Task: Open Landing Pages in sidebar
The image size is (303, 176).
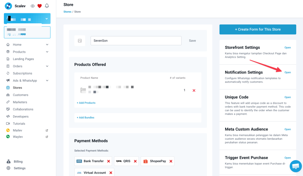Action: (x=23, y=59)
